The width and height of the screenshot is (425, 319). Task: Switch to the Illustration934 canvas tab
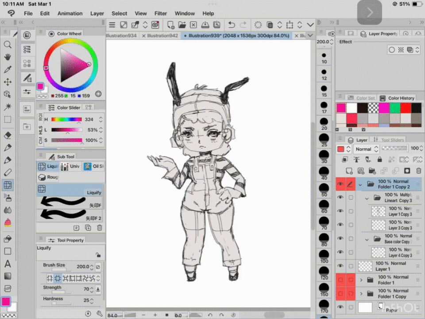[x=121, y=35]
